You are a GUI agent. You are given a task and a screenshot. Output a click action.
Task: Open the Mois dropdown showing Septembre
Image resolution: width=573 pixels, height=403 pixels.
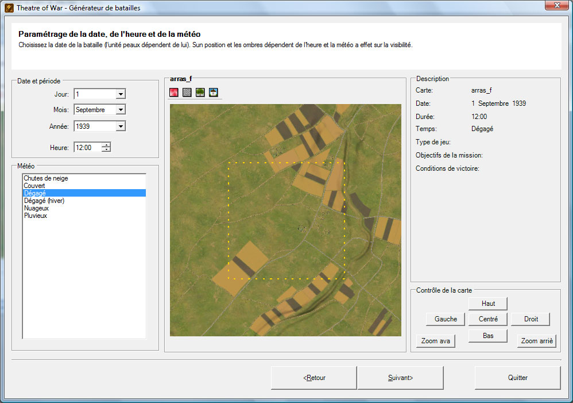pyautogui.click(x=121, y=110)
